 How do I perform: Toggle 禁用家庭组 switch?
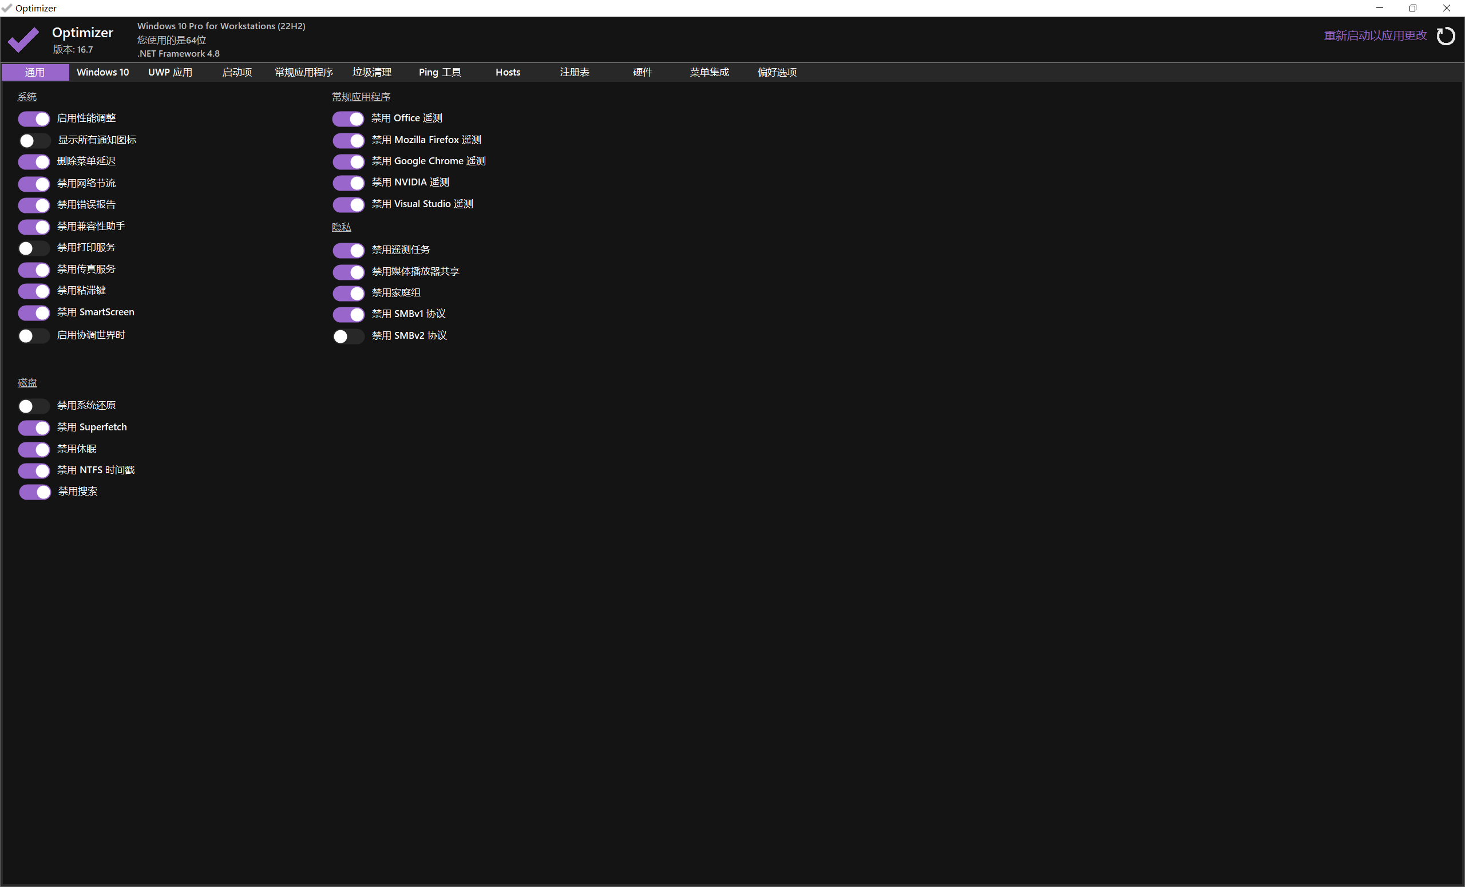click(349, 293)
